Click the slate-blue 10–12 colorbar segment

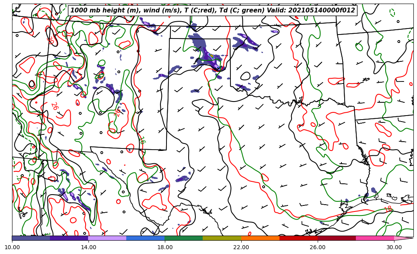[x=31, y=238]
